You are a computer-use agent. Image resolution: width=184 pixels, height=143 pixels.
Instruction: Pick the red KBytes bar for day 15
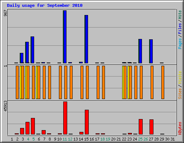pos(87,122)
